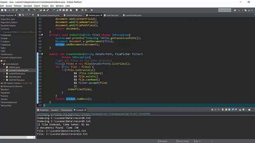Screen dimensions: 255x143
Task: Open the Refactor menu
Action: click(18, 6)
